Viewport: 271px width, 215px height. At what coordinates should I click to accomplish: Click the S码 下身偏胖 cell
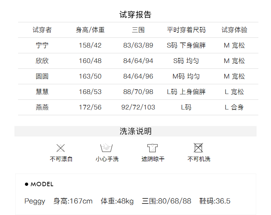click(186, 45)
